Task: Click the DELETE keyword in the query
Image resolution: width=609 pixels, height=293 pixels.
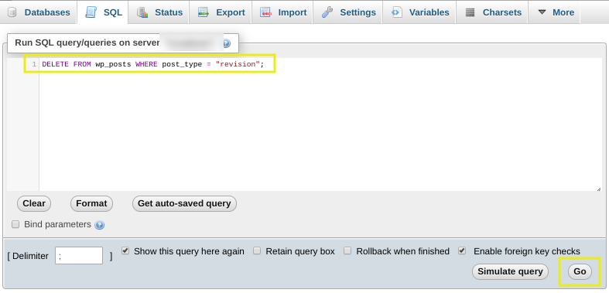Action: click(x=55, y=64)
